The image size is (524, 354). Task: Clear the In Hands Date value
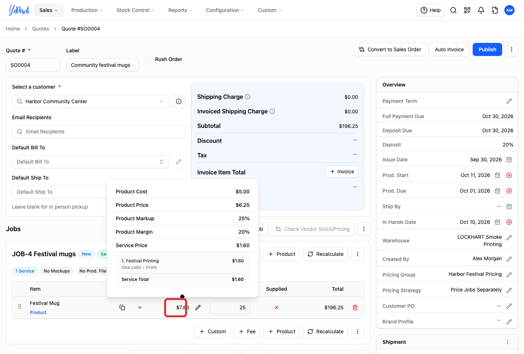point(509,222)
